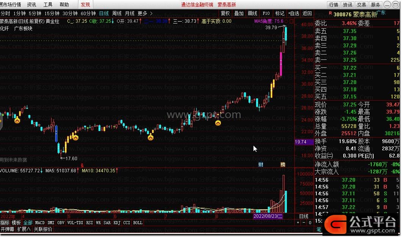Show the CCI indicator
This screenshot has height=237, width=402.
[x=127, y=223]
